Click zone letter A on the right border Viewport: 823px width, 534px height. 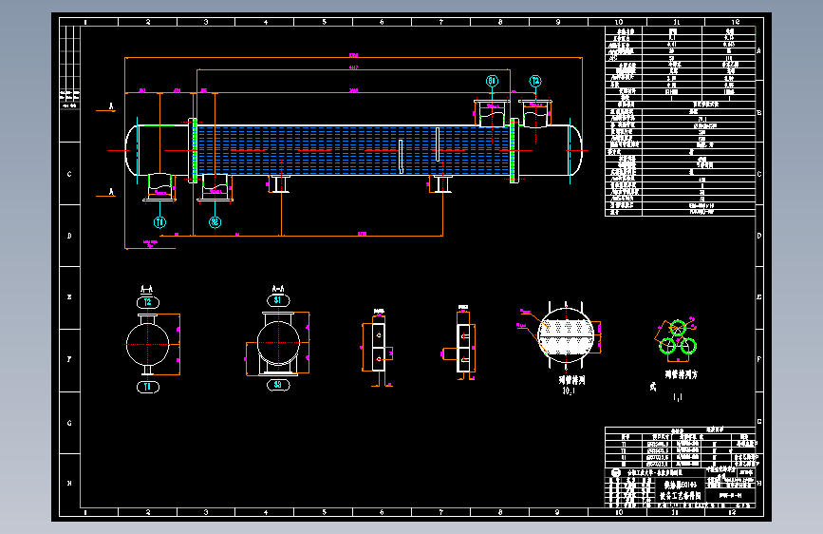(759, 51)
